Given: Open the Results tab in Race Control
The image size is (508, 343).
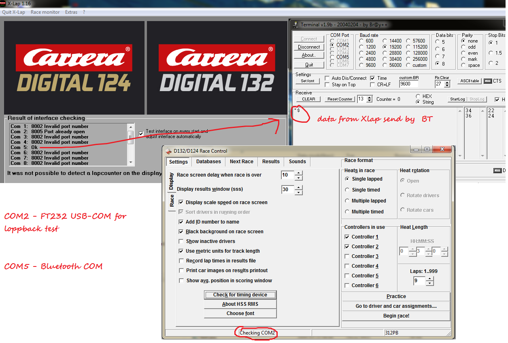Looking at the screenshot, I should [x=271, y=162].
